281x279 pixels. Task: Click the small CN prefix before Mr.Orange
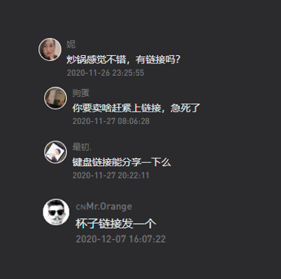81,207
